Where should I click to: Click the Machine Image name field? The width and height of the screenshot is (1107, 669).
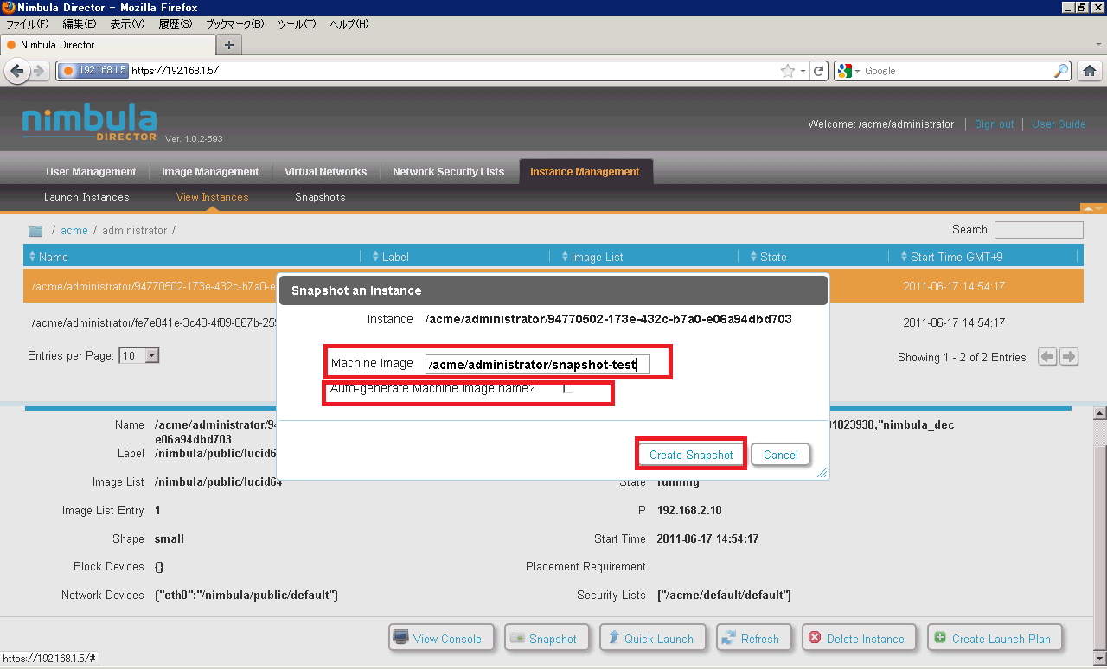pyautogui.click(x=537, y=364)
